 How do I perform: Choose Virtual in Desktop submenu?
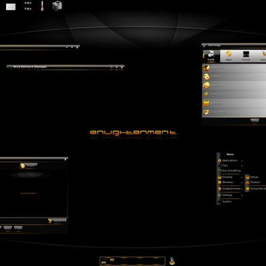point(255,177)
